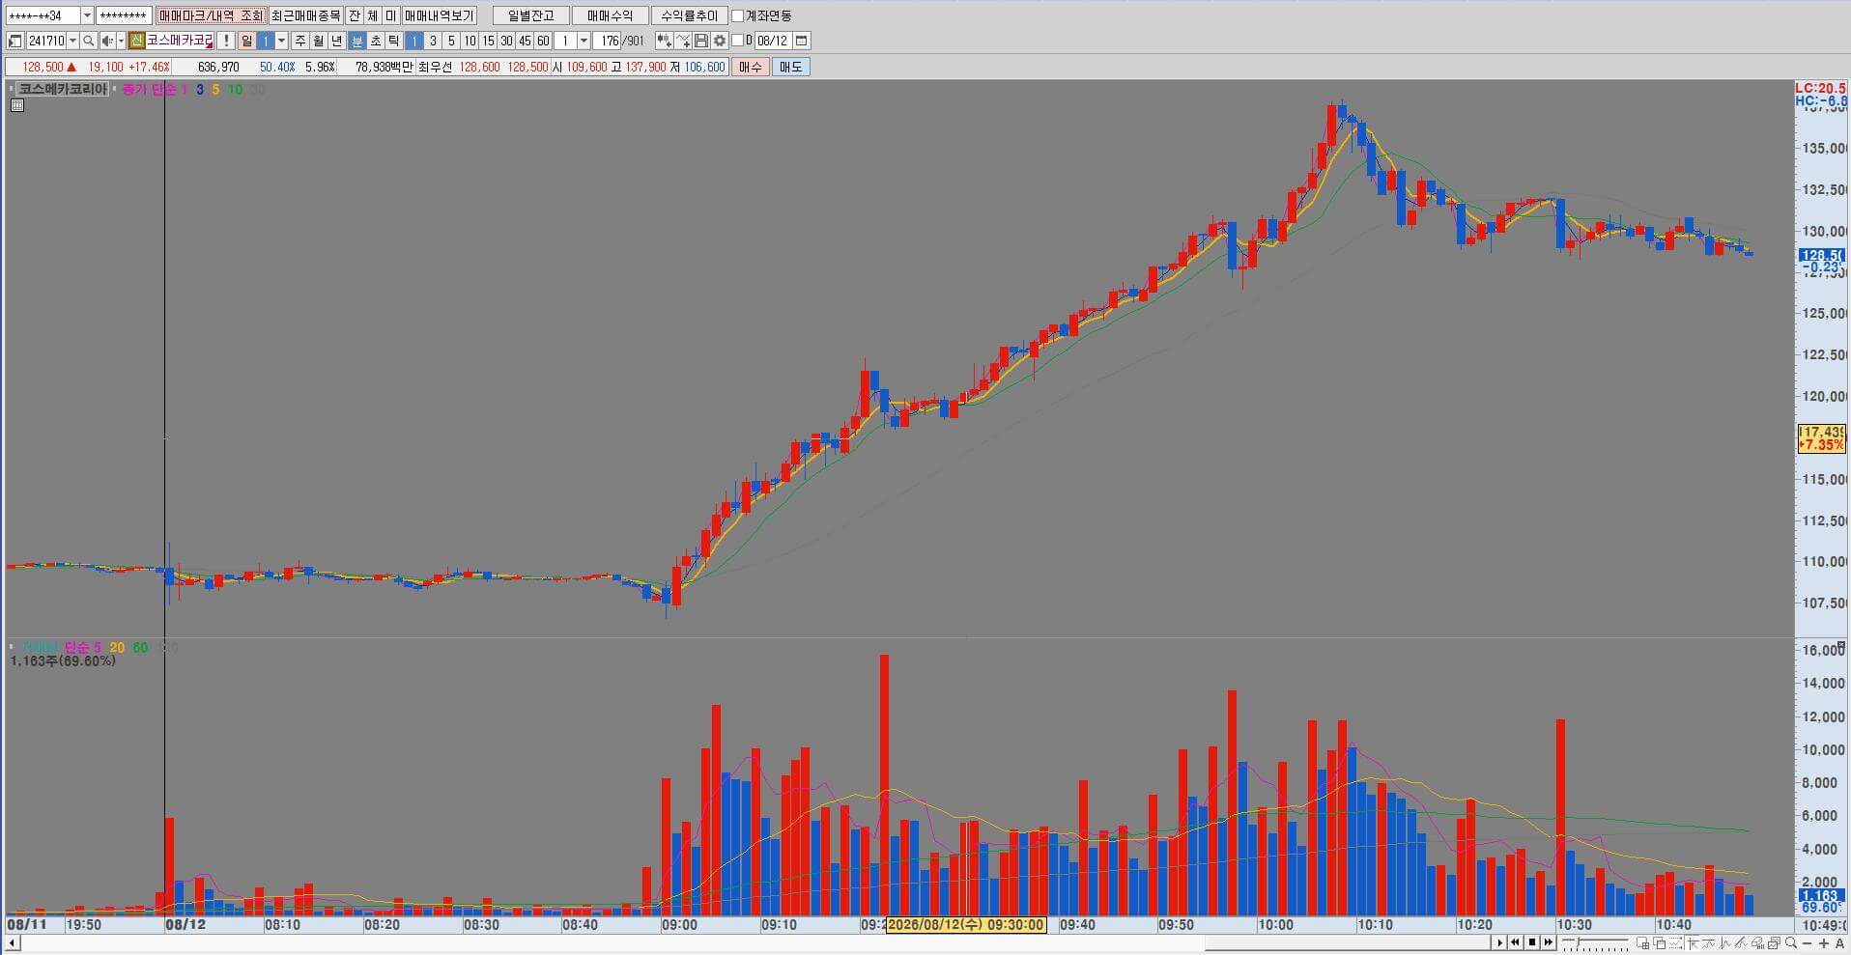The image size is (1851, 955).
Task: Click the plus zoom-in icon at bottom right
Action: click(x=1824, y=943)
